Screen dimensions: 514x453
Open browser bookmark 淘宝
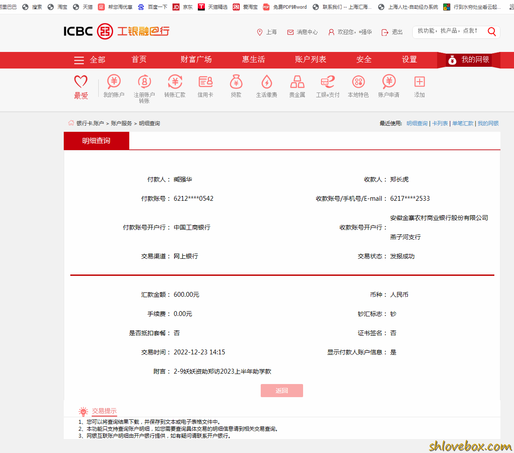click(57, 7)
